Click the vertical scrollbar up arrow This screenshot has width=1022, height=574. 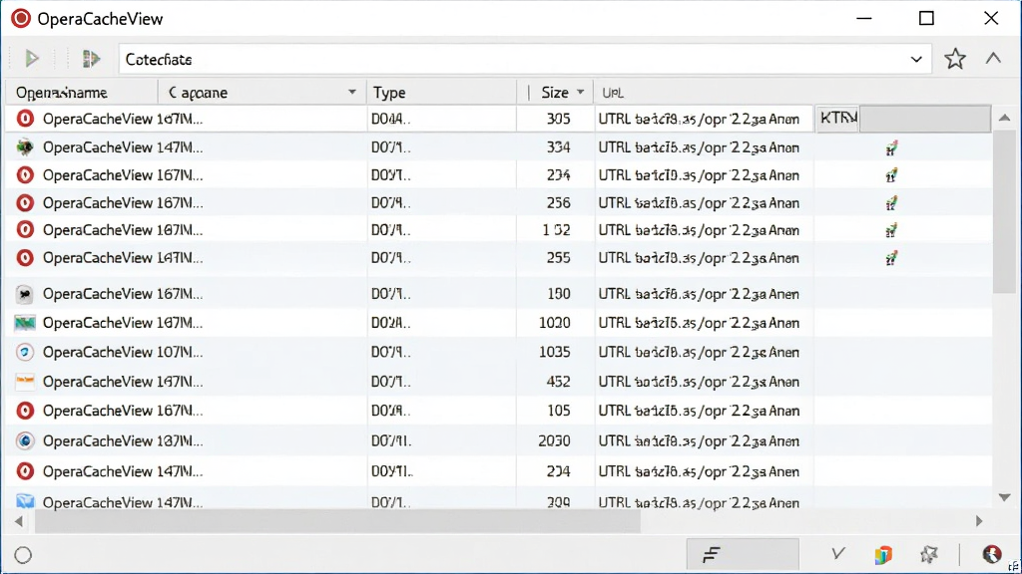tap(1004, 118)
